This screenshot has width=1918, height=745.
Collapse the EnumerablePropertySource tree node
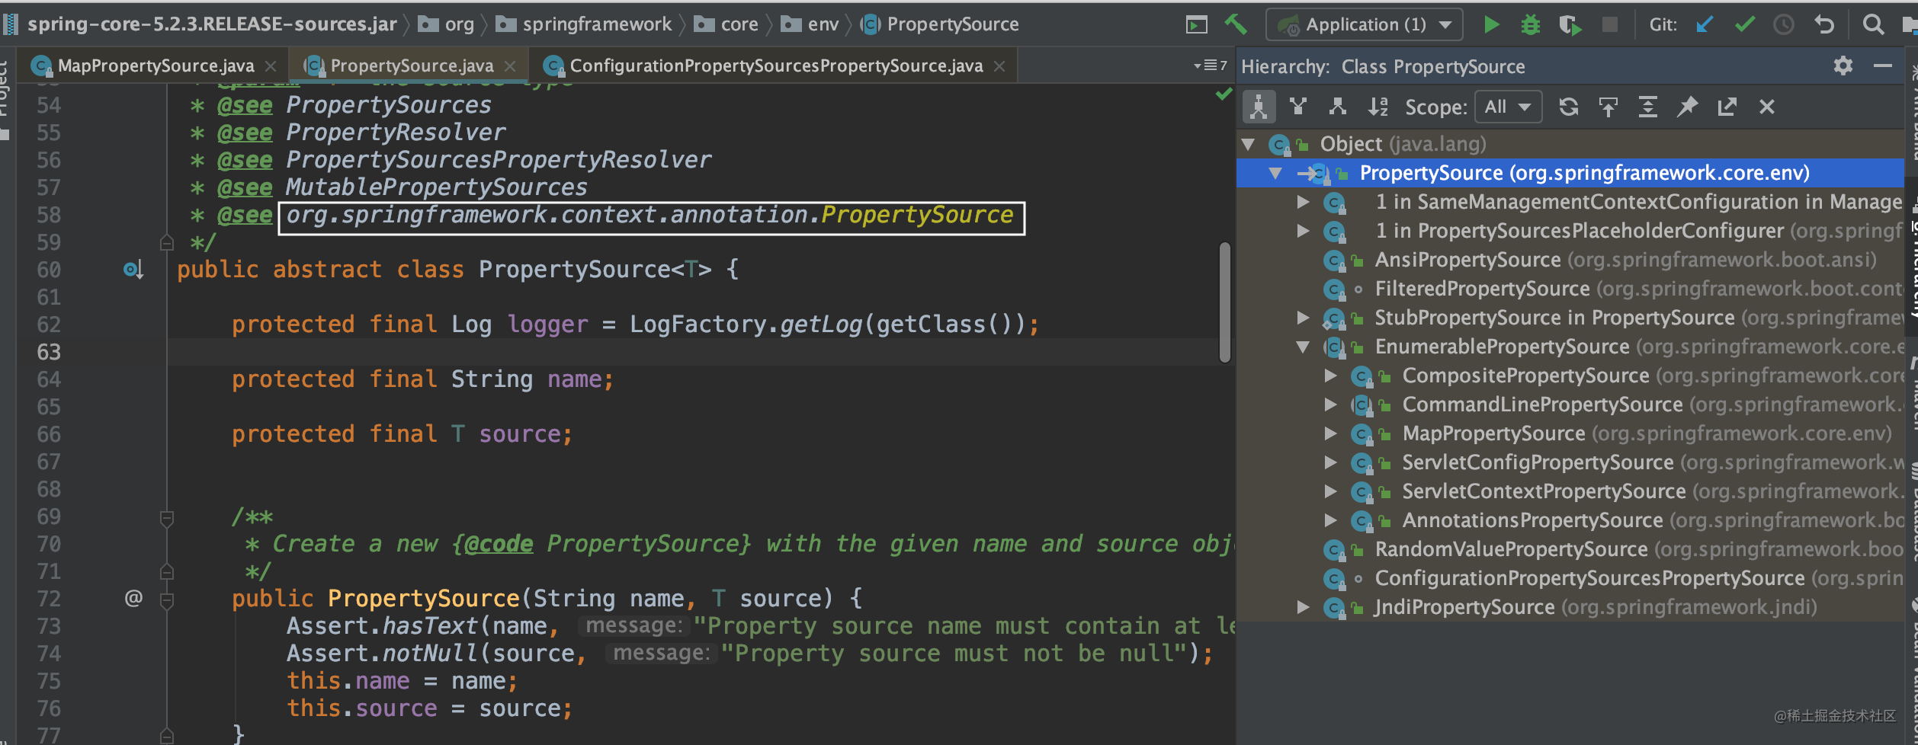pos(1304,347)
